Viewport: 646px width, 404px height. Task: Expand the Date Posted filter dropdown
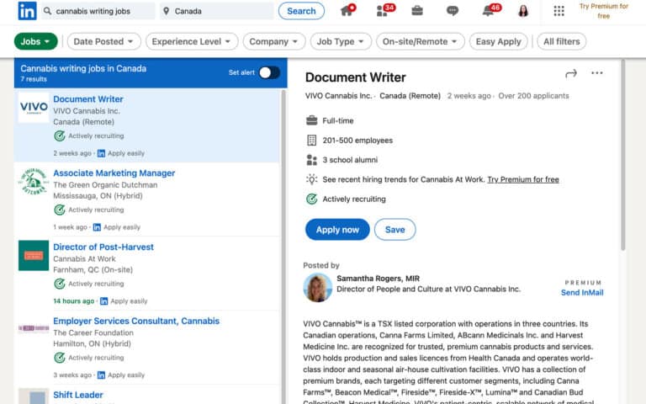(103, 41)
